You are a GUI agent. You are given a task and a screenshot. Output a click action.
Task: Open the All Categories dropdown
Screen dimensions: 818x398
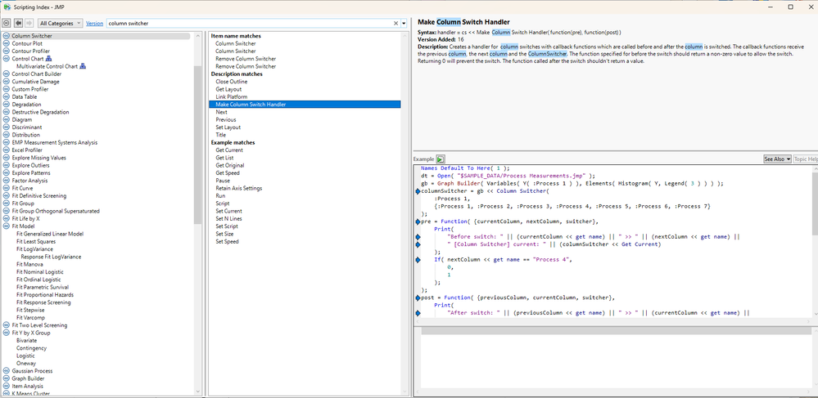pos(60,24)
